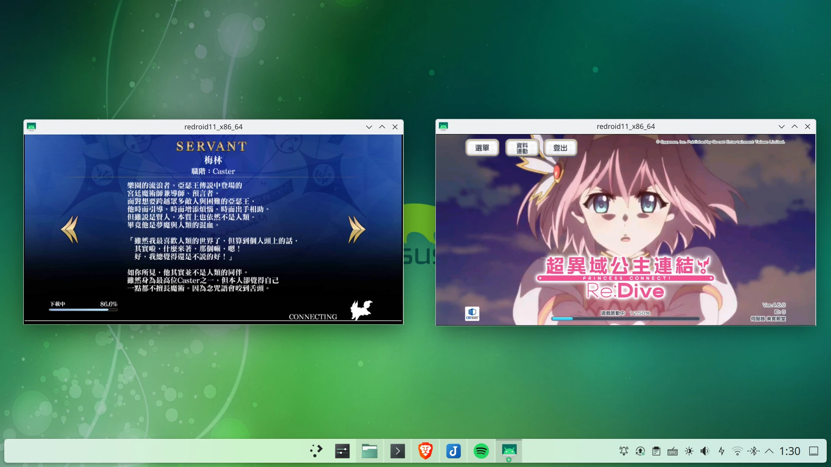This screenshot has width=831, height=467.
Task: Toggle the Bluetooth tray icon
Action: tap(754, 451)
